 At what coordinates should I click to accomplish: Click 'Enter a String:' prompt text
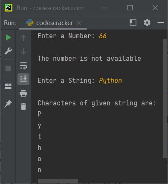(66, 81)
